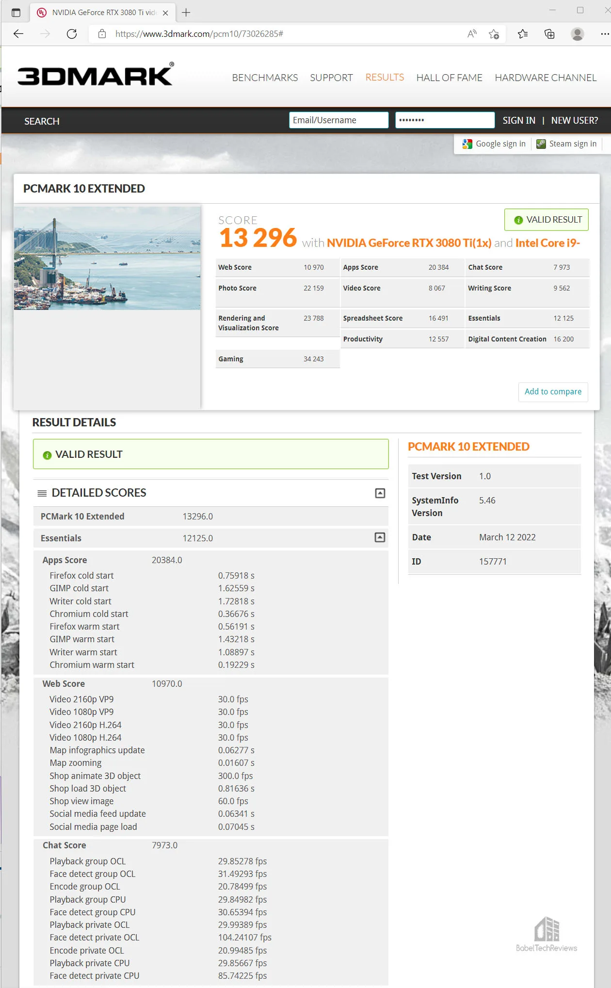Screen dimensions: 611x988
Task: Click the Rendering and Visualization Score label
Action: coord(248,323)
